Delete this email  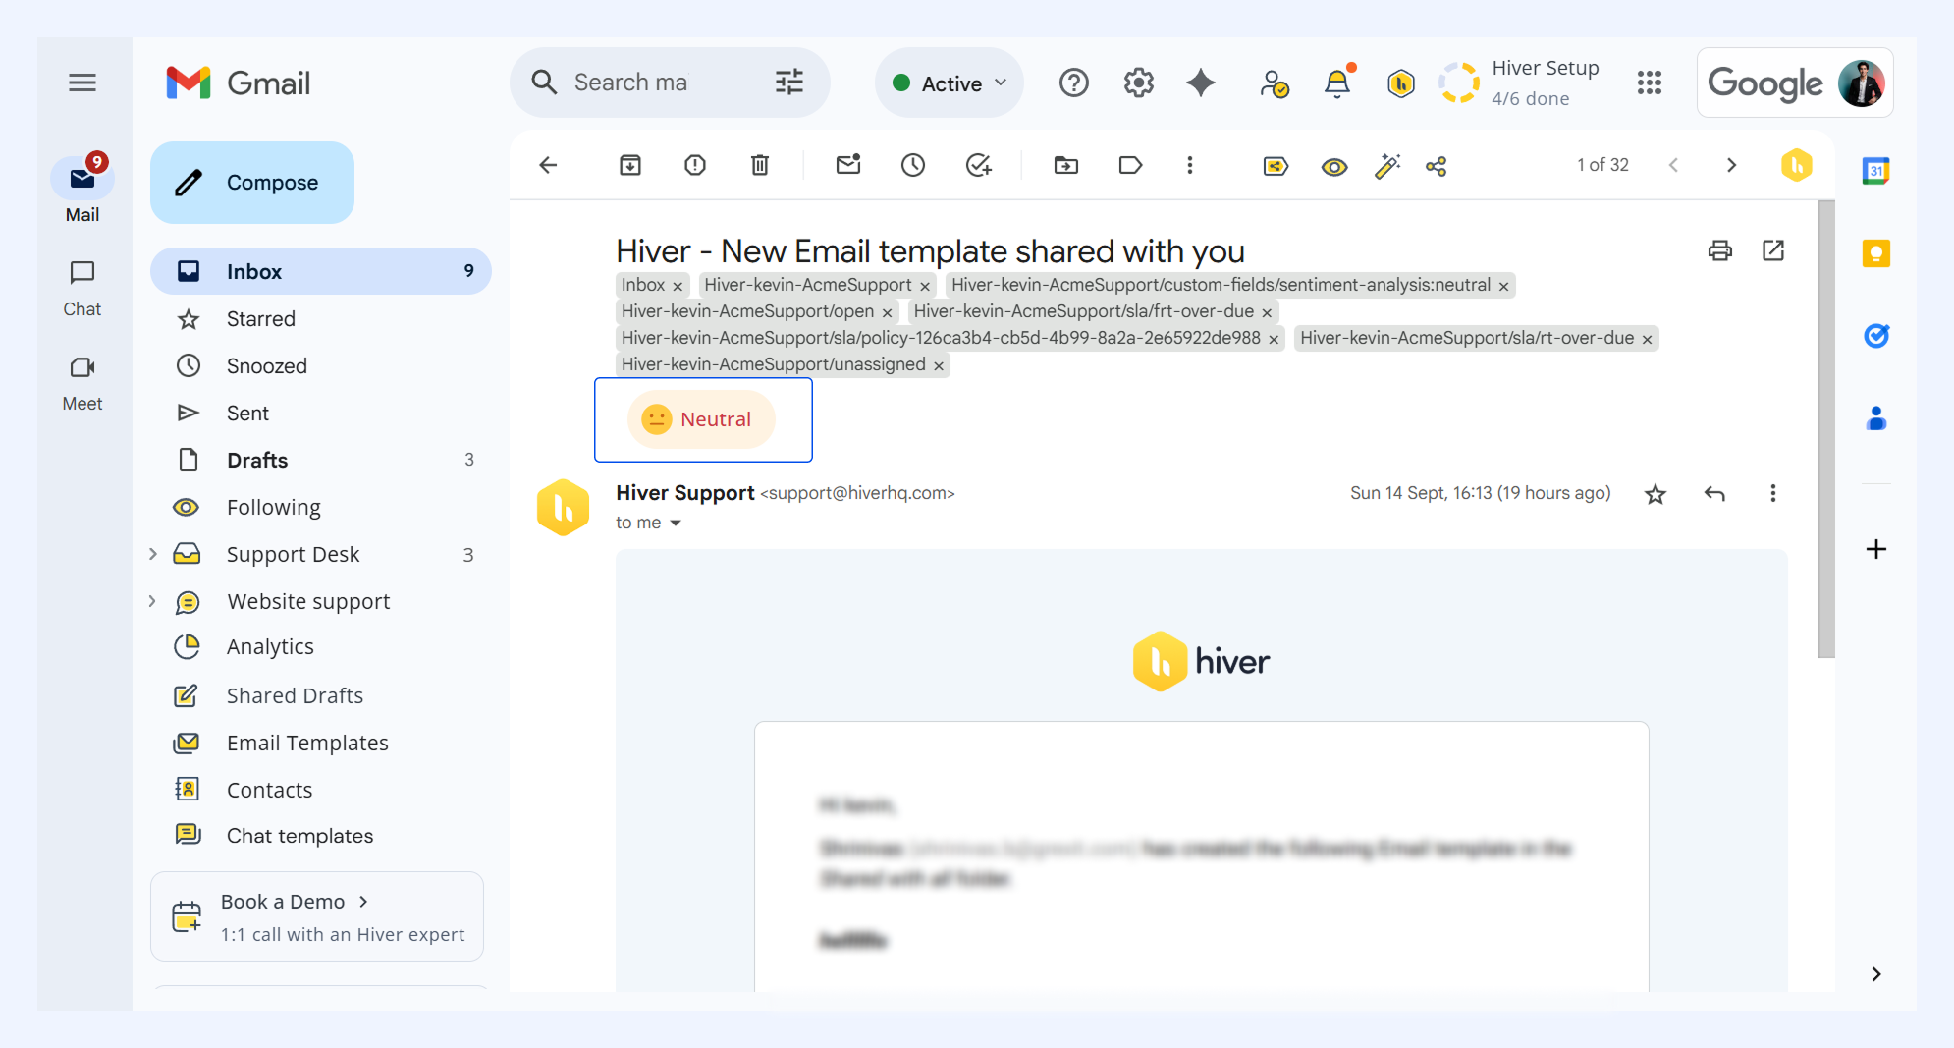pos(760,165)
